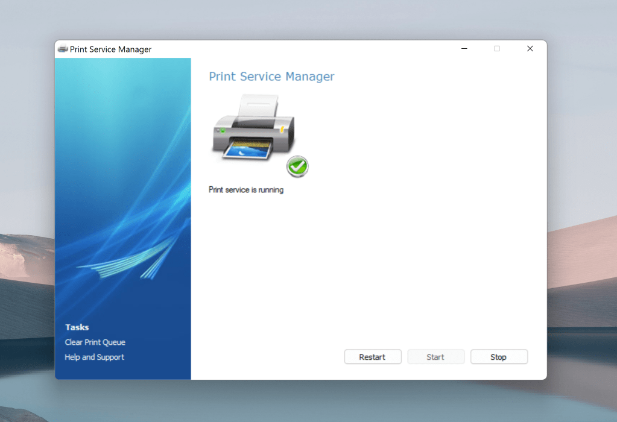617x422 pixels.
Task: Click the printed photo in the printer tray
Action: 247,150
